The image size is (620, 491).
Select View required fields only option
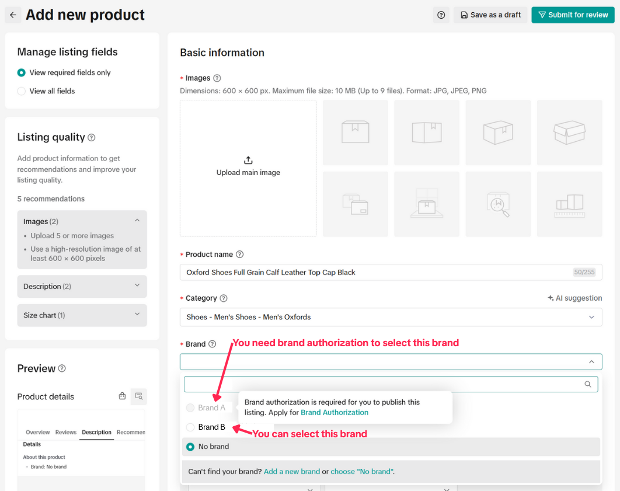22,73
